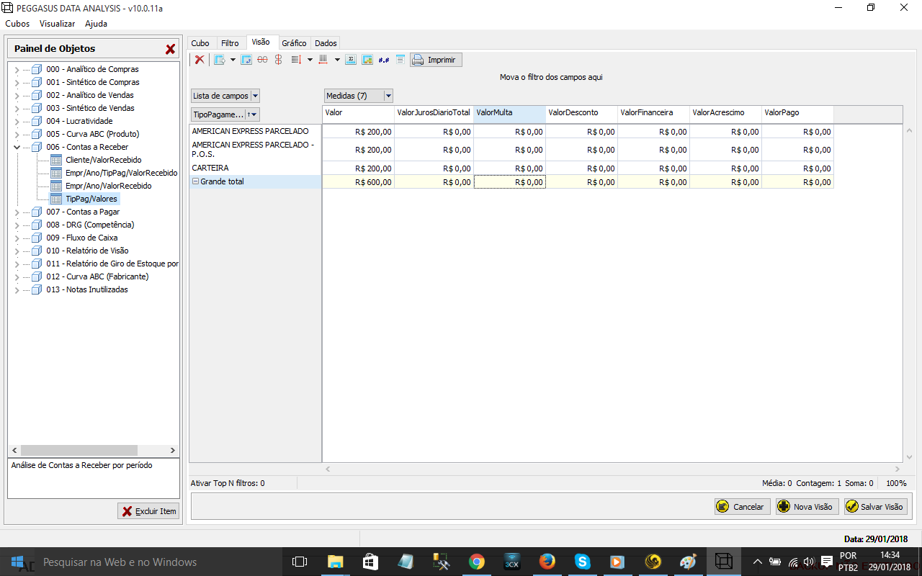Click the Windows Start button
The height and width of the screenshot is (576, 922).
point(17,562)
